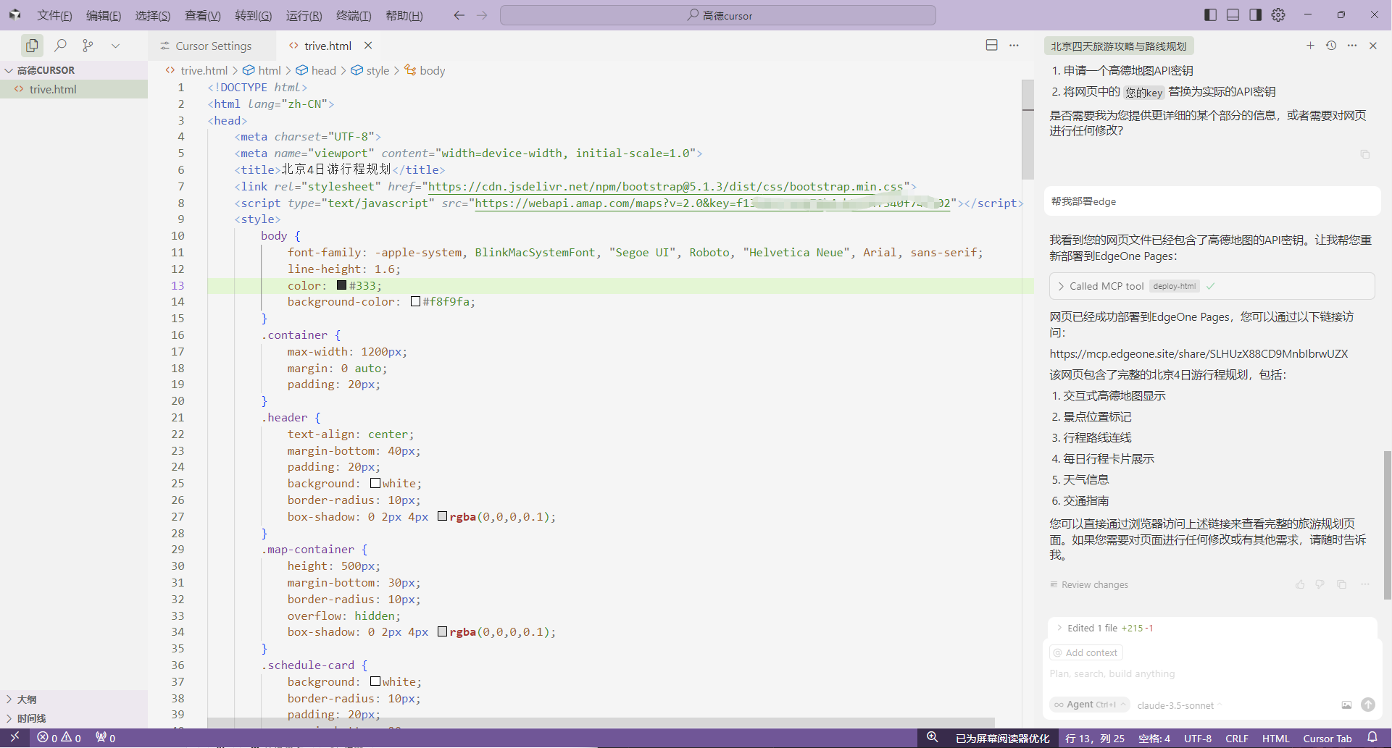Open the 文件(F) menu
This screenshot has height=748, width=1392.
[54, 15]
